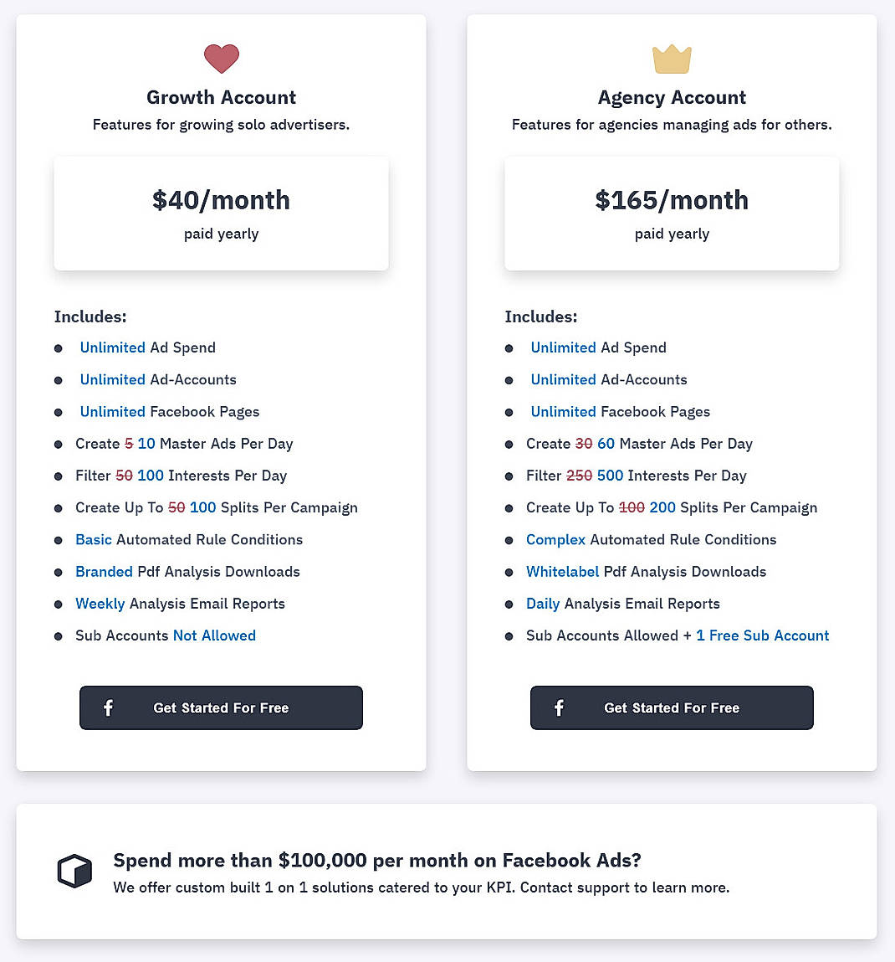Click the bullet beside Sub Accounts Not Allowed
The height and width of the screenshot is (962, 895).
point(59,635)
